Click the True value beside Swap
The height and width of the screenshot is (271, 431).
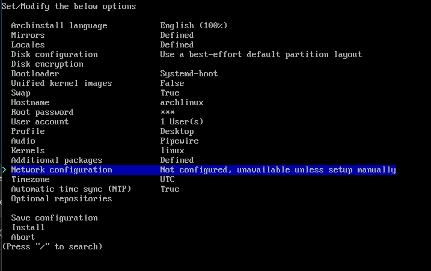[170, 93]
